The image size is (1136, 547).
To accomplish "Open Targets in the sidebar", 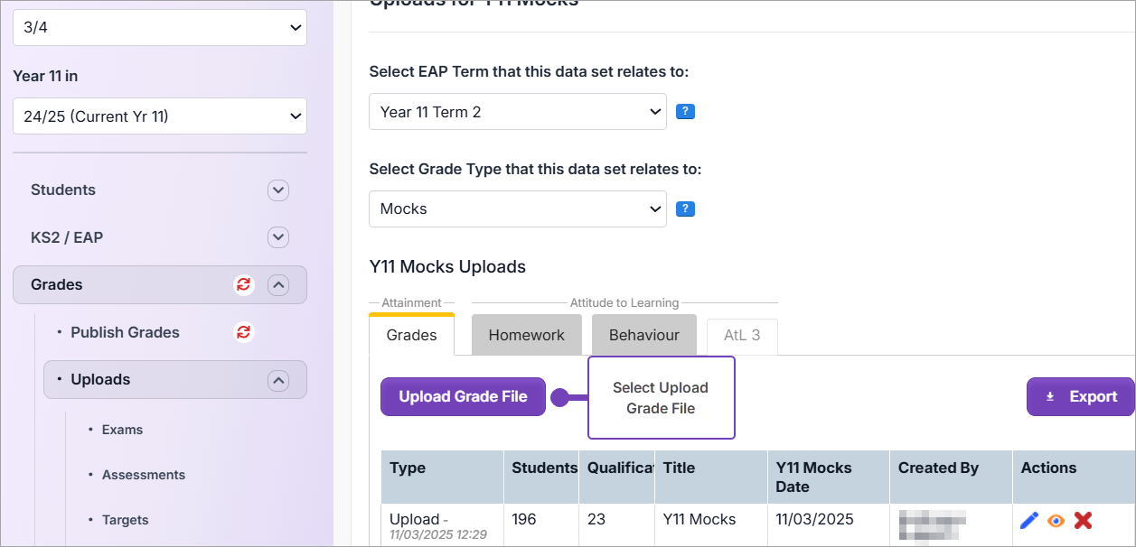I will [x=125, y=520].
